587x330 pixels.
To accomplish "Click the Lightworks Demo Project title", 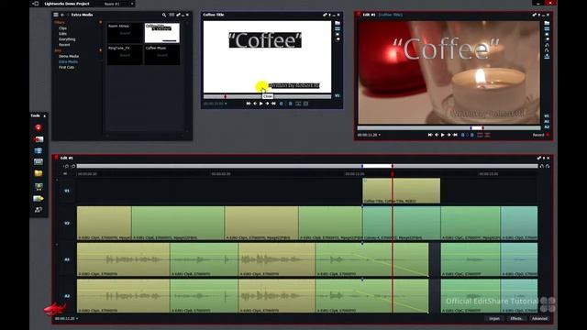I will click(x=67, y=4).
